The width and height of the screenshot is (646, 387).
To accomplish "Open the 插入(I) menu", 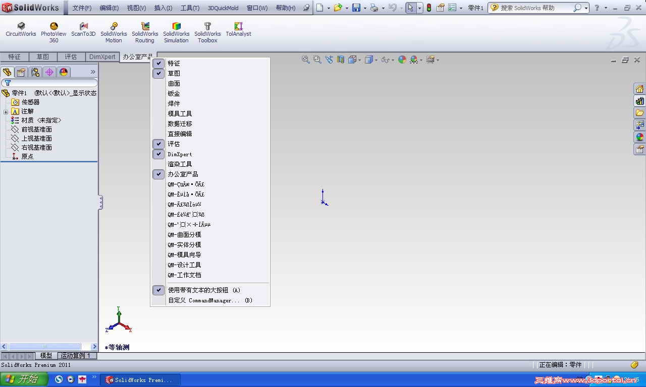I will point(163,8).
